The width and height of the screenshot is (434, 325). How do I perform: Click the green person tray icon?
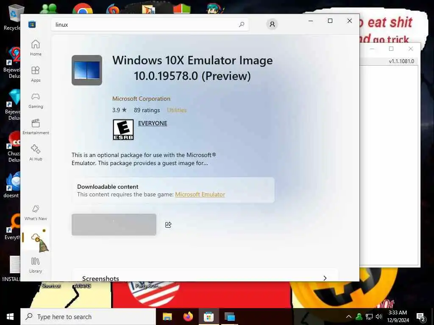pyautogui.click(x=359, y=317)
